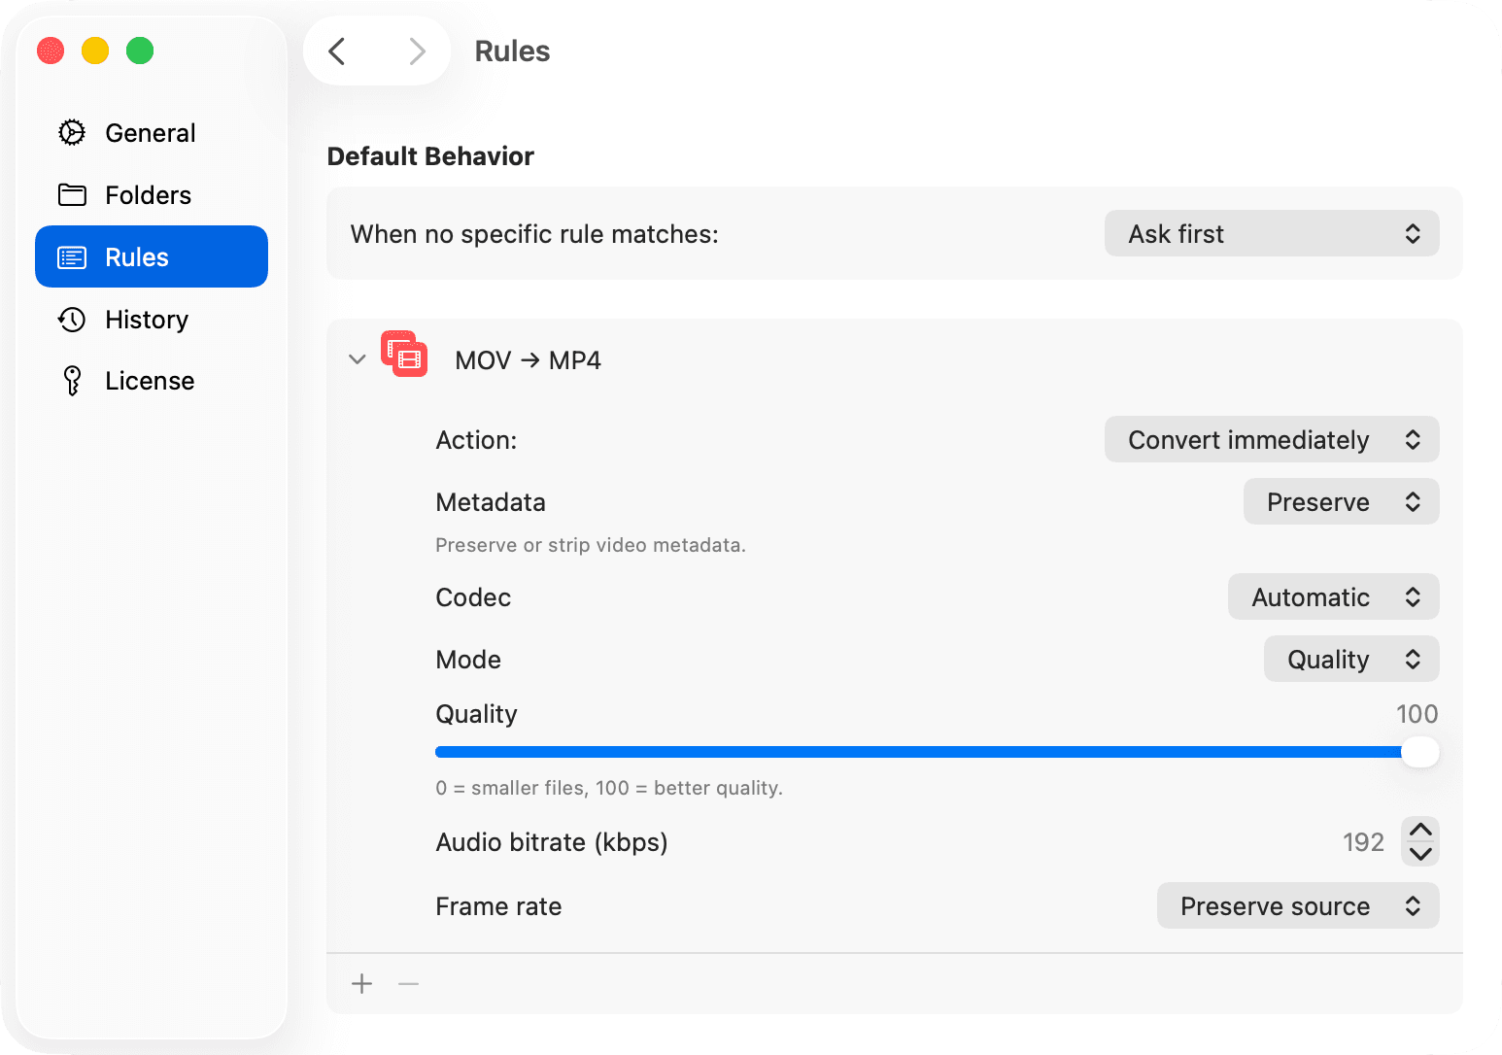Viewport: 1502px width, 1055px height.
Task: Open the Frame rate Preserve source menu
Action: [1297, 905]
